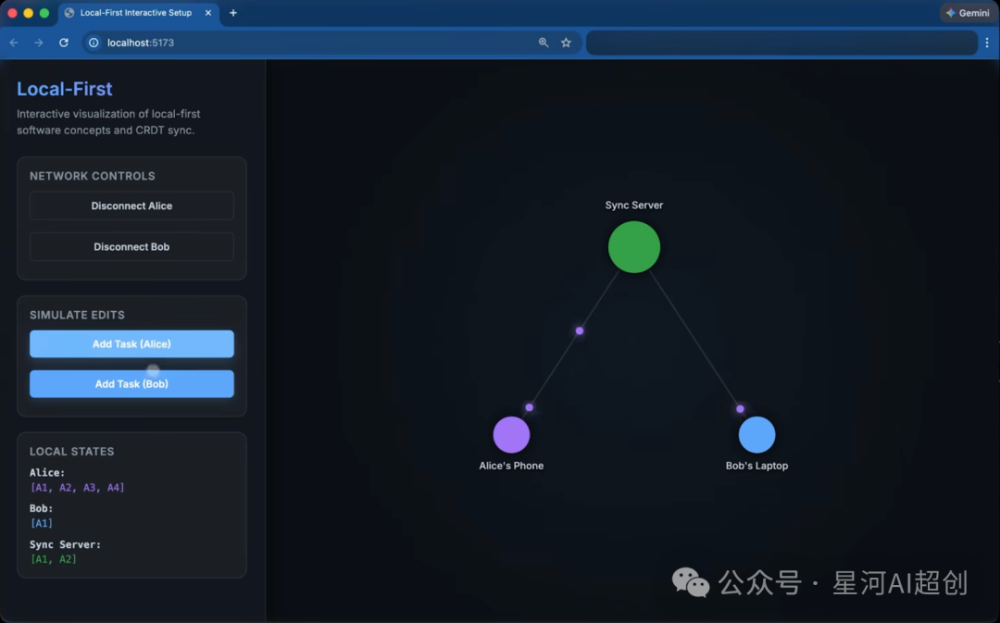
Task: Select the purple Alice's Phone node
Action: click(x=511, y=435)
